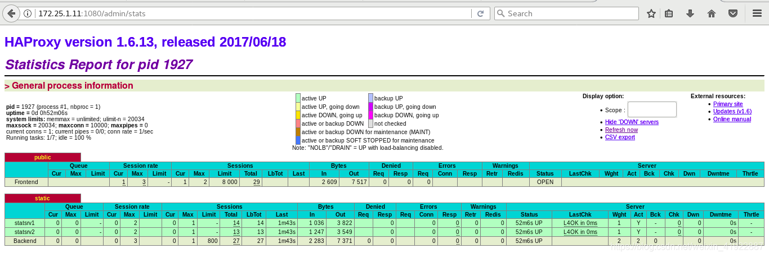Viewport: 769px width, 257px height.
Task: Click the magnifier icon in the search box
Action: tap(500, 13)
